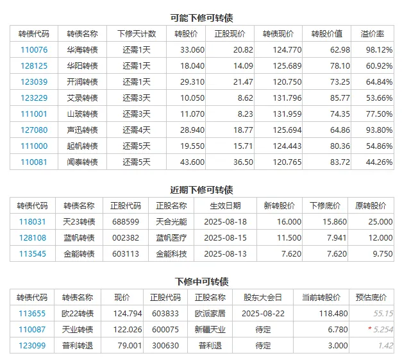Click the 正股现价 column header
402x358 pixels.
tap(230, 33)
